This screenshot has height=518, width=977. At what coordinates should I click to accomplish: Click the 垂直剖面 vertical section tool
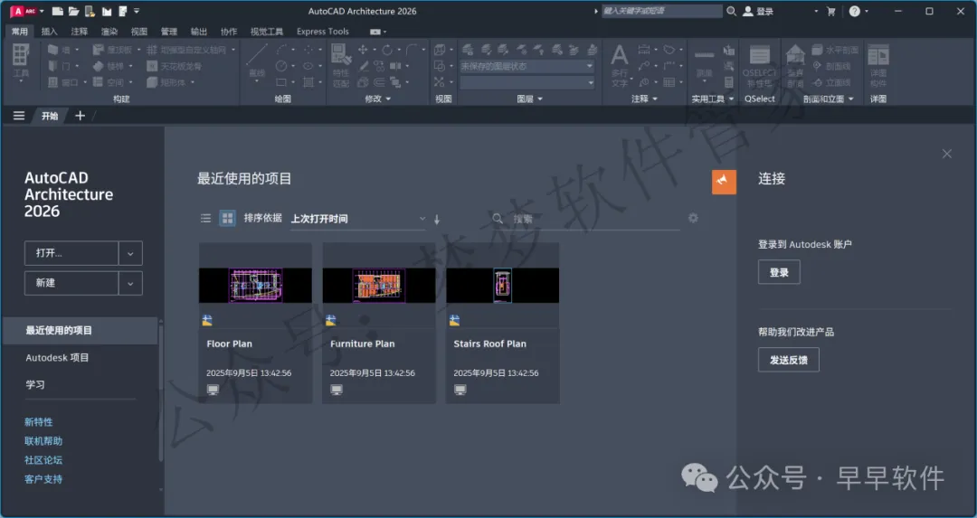pyautogui.click(x=795, y=65)
